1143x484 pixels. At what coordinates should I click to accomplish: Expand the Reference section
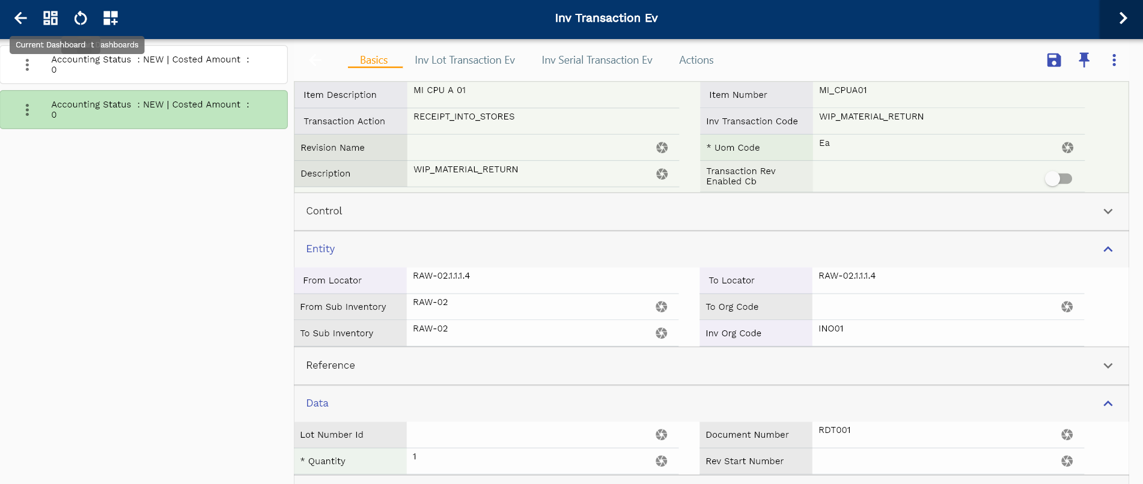pyautogui.click(x=1108, y=366)
